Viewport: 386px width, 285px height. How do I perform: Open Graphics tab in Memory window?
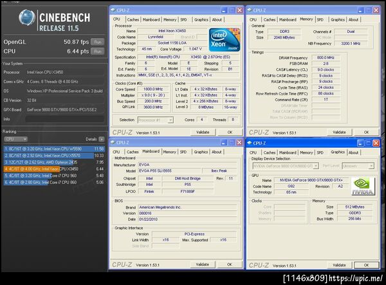click(338, 19)
